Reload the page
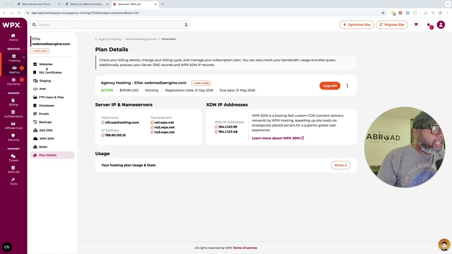Screen dimensions: 452x254 click(19, 13)
